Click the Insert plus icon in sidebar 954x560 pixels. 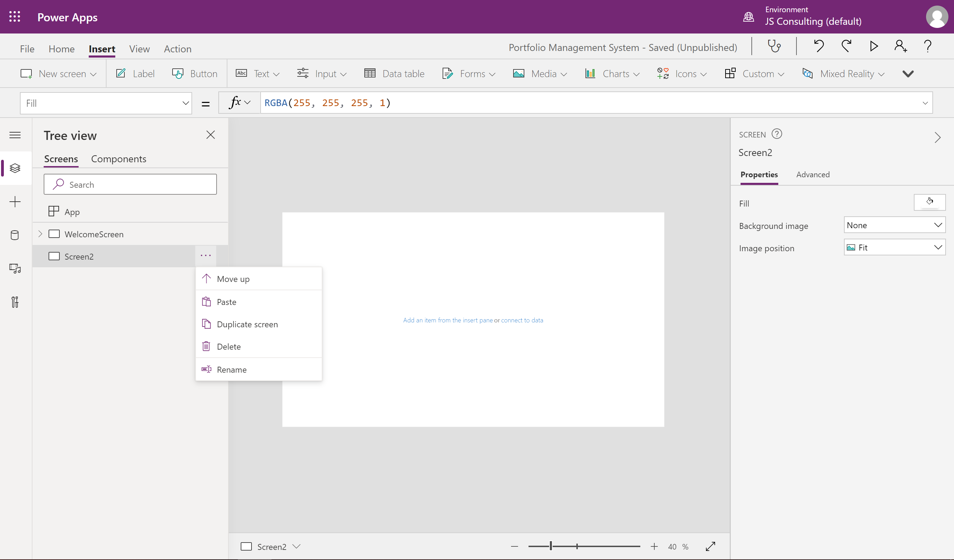[x=15, y=202]
